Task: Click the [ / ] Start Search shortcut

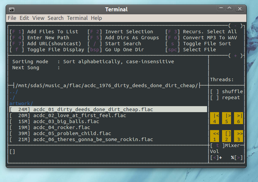Action: (x=114, y=44)
